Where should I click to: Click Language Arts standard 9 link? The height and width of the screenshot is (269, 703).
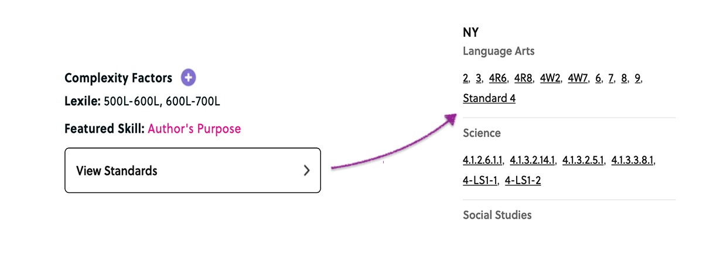(x=637, y=78)
